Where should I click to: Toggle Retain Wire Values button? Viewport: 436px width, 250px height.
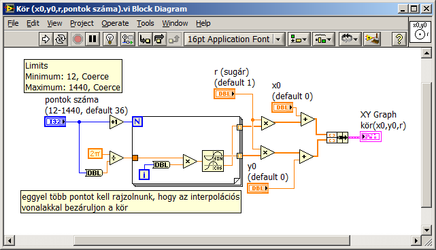coord(128,39)
